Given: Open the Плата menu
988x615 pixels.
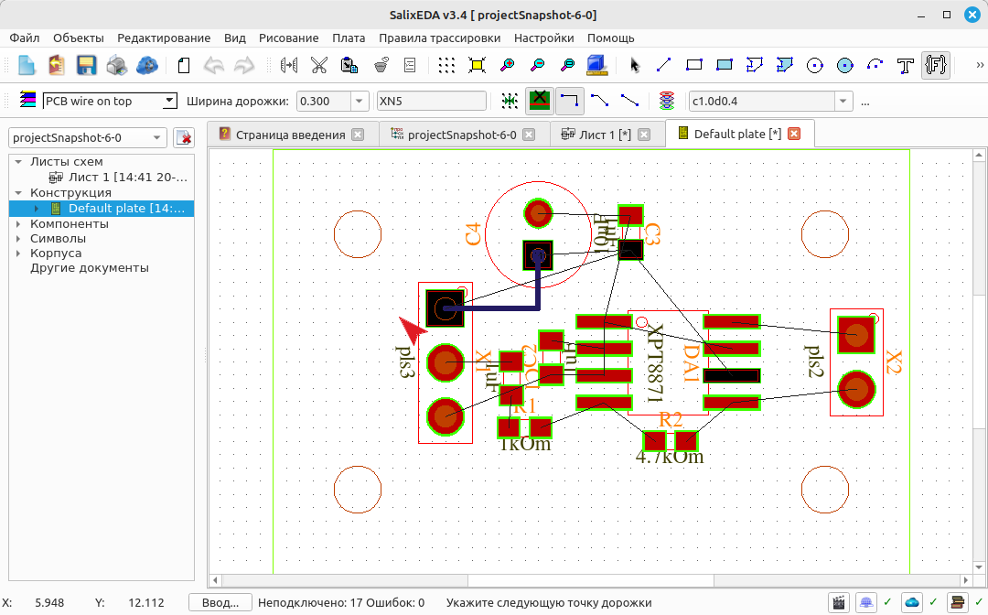Looking at the screenshot, I should click(349, 38).
